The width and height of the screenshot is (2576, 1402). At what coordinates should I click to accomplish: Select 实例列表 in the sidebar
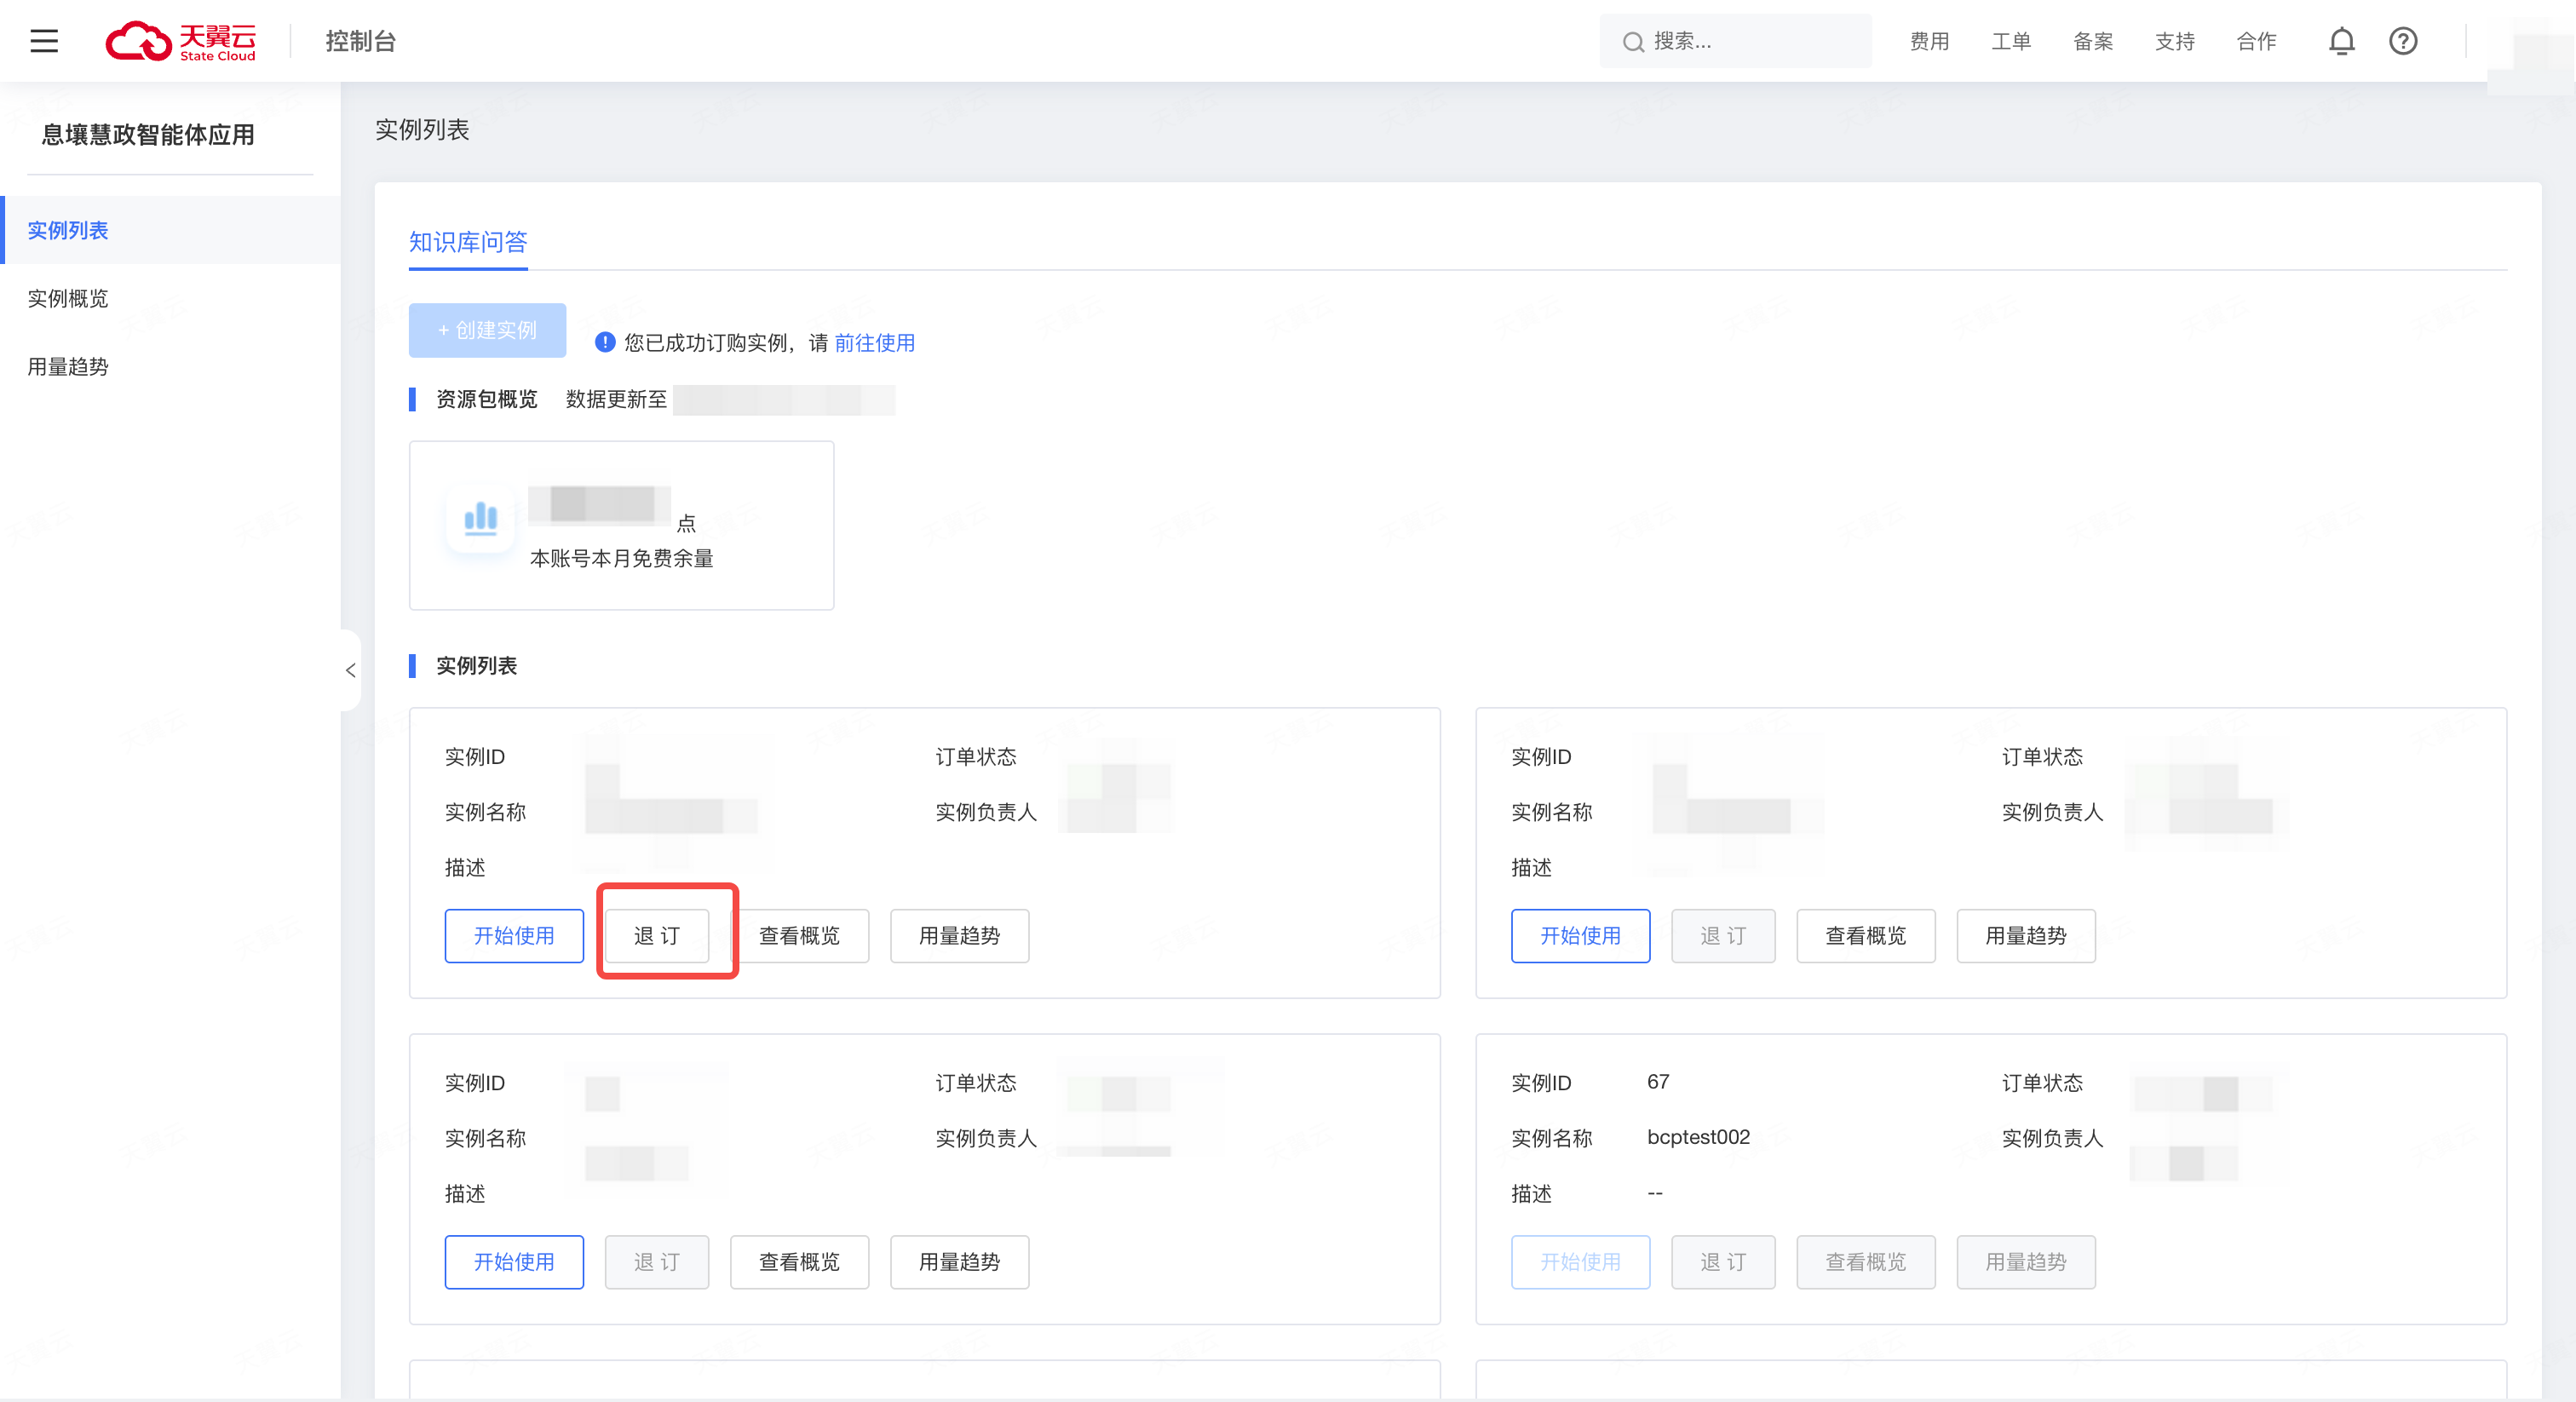coord(171,230)
